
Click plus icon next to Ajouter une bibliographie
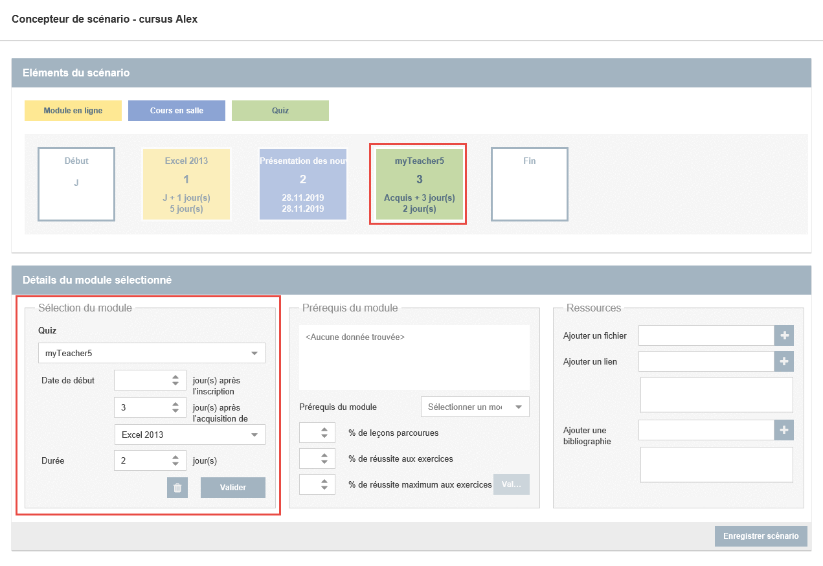(784, 430)
